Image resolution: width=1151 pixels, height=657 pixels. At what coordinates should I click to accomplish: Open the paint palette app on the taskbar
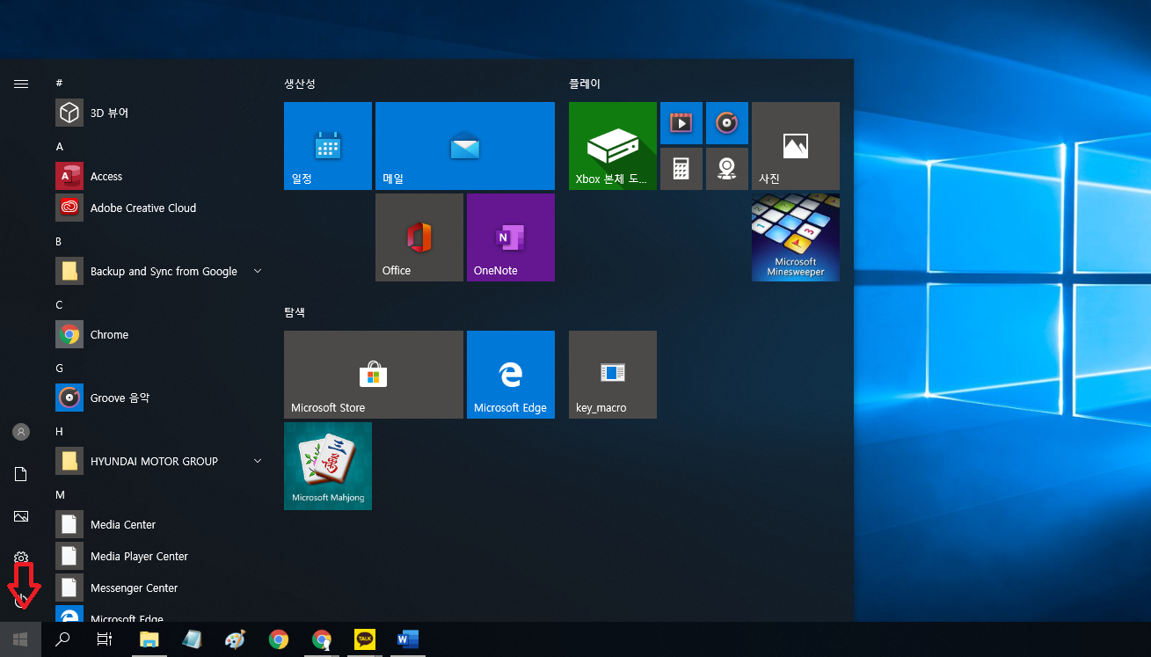click(235, 639)
